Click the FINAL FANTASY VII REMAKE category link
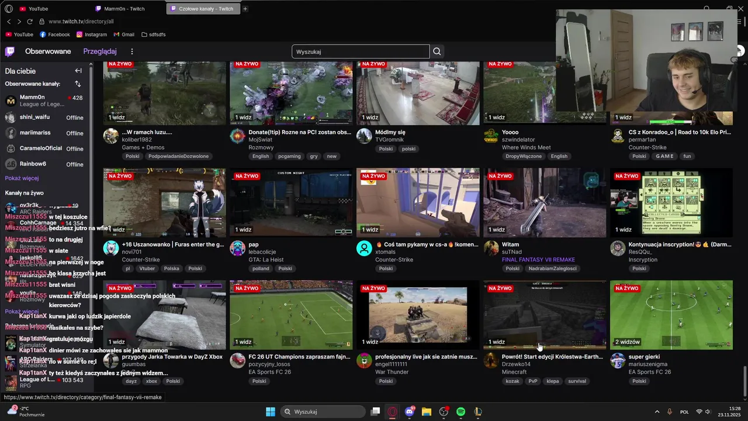748x421 pixels. coord(538,260)
